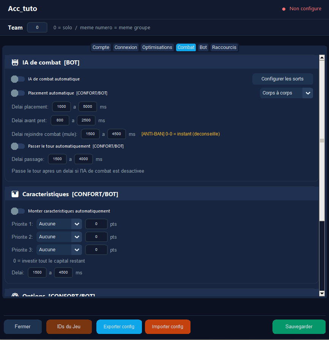Click the Exporter config button
Screen dimensions: 329x340
[119, 327]
